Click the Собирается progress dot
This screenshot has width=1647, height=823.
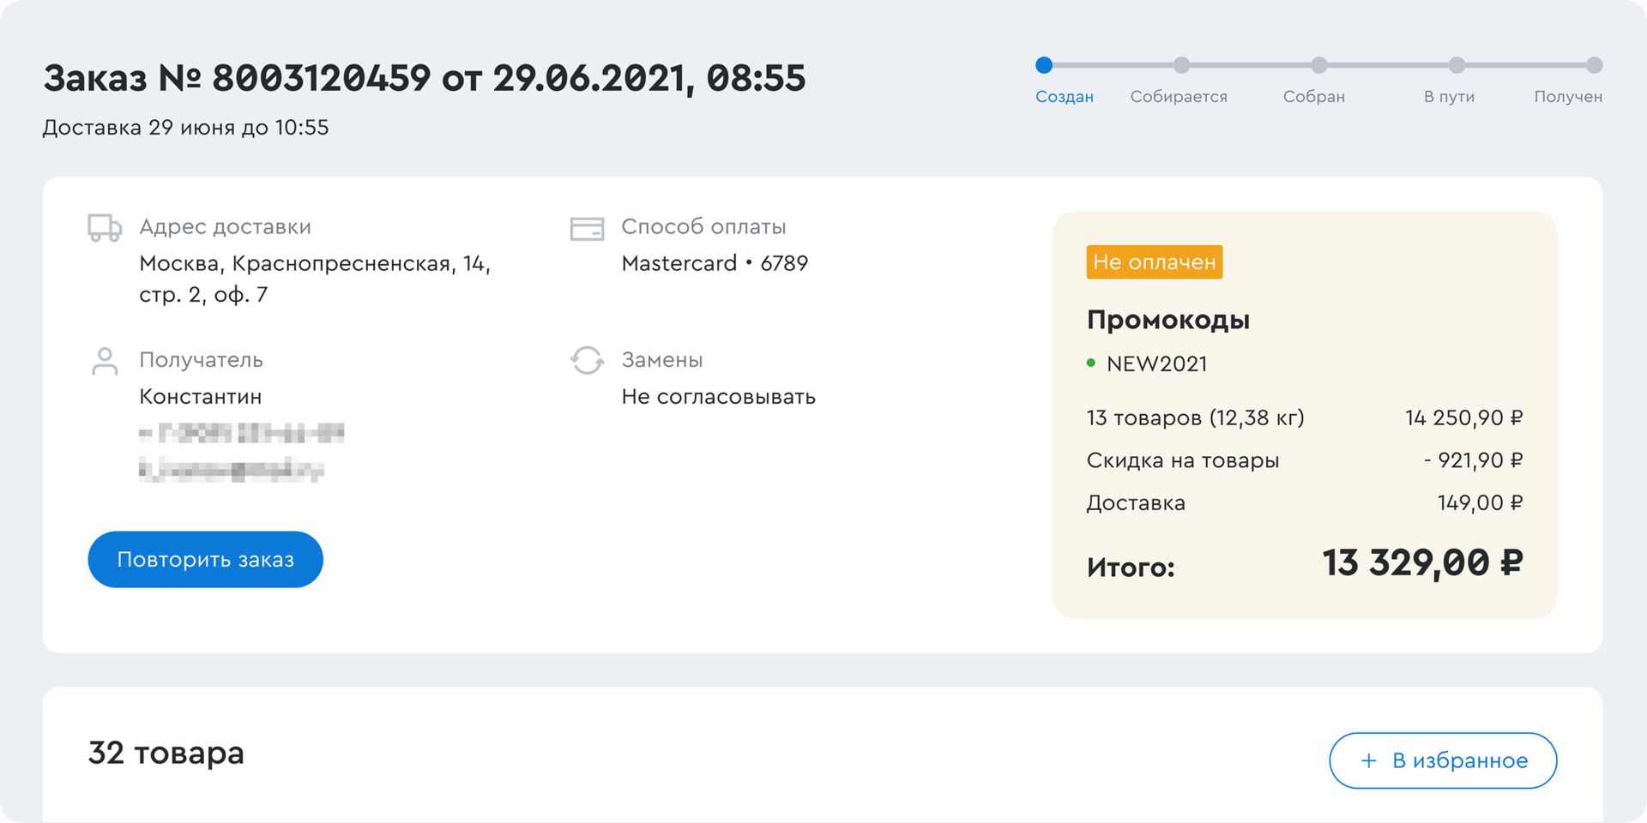point(1182,64)
